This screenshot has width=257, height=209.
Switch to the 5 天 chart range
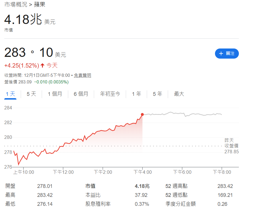click(x=31, y=94)
